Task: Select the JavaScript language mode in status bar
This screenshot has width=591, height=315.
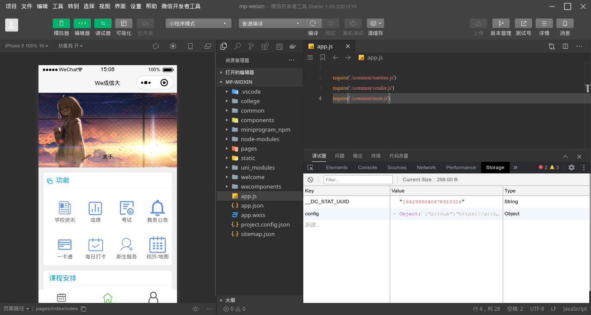Action: 575,309
